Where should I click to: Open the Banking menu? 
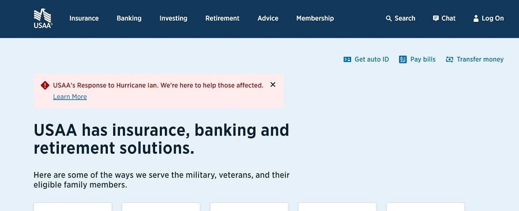pyautogui.click(x=129, y=18)
